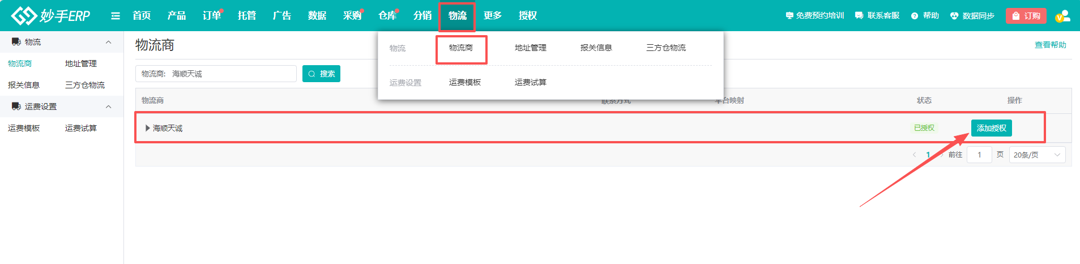The height and width of the screenshot is (264, 1080).
Task: Select 物流商 in the sidebar
Action: click(x=20, y=63)
